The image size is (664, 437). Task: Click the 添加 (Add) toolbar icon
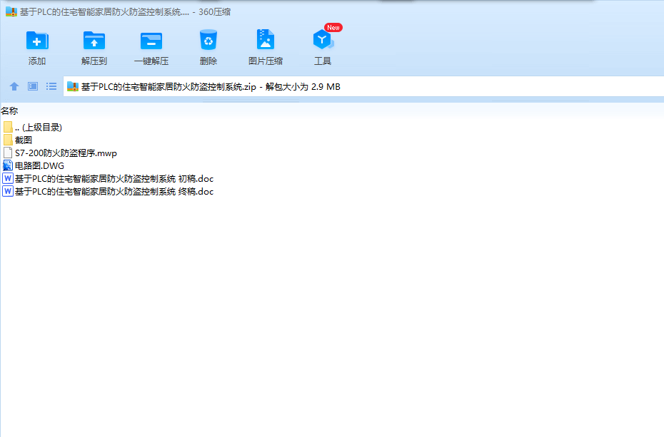(x=37, y=41)
